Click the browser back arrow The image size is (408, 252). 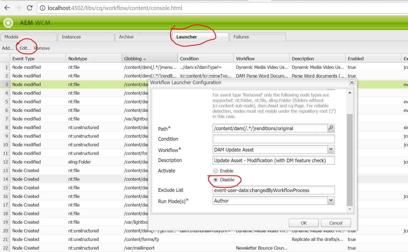(7, 8)
